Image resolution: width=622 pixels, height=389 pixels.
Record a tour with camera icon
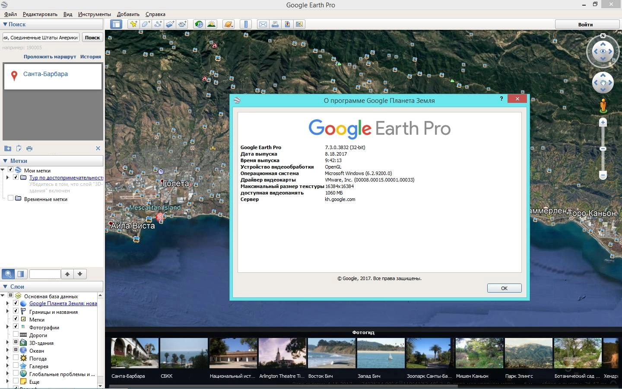[x=182, y=24]
